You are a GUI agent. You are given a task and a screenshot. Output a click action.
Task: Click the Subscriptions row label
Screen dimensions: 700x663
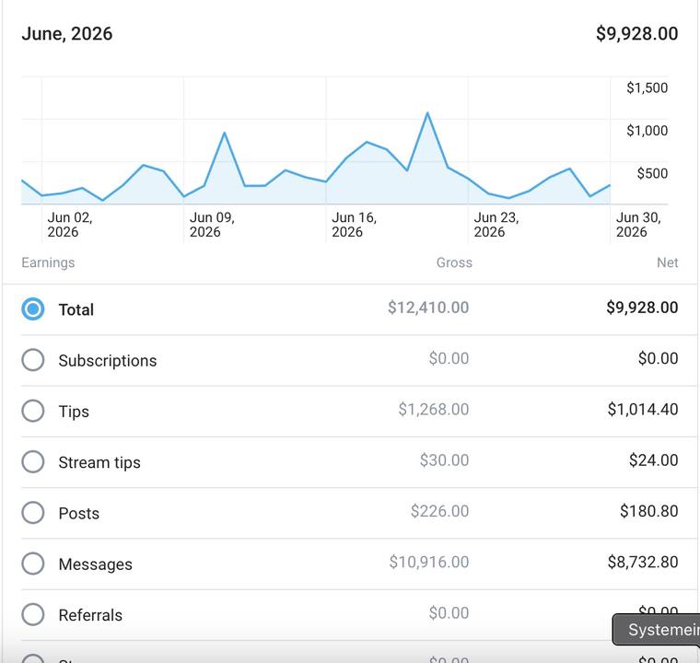point(108,361)
